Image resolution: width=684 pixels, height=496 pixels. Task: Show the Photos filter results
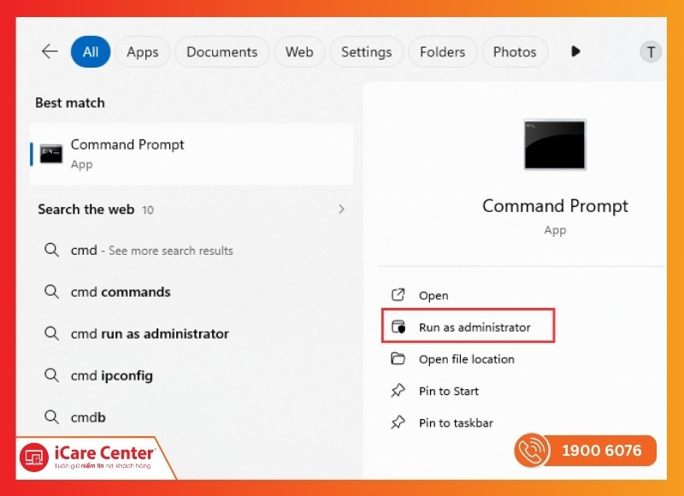point(515,52)
